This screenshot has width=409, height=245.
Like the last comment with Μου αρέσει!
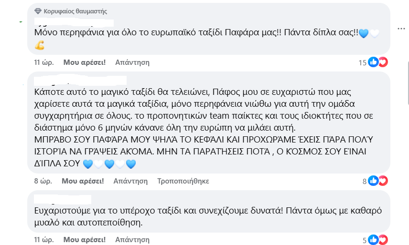[85, 240]
